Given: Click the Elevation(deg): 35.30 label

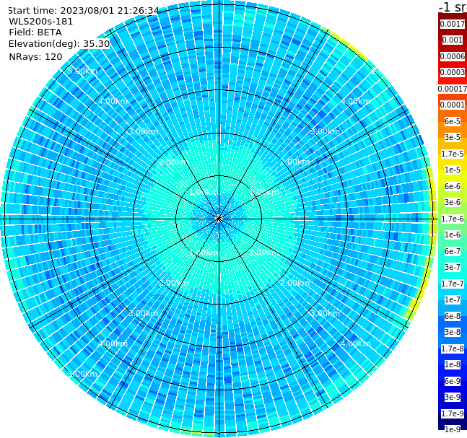Looking at the screenshot, I should pos(59,44).
